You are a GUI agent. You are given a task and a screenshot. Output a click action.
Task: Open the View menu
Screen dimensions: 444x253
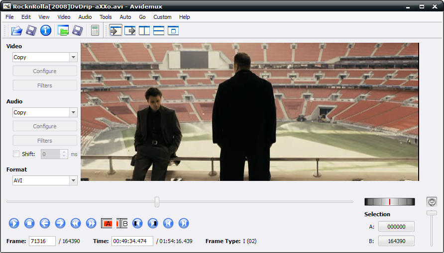point(44,17)
